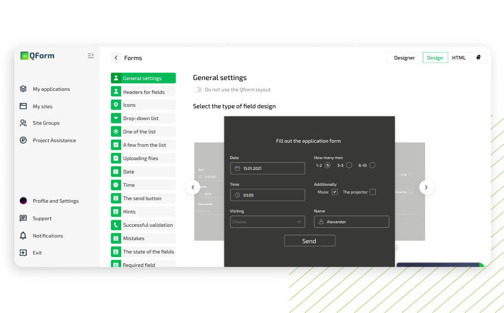Open Profile and Settings
Image resolution: width=504 pixels, height=313 pixels.
(x=55, y=201)
